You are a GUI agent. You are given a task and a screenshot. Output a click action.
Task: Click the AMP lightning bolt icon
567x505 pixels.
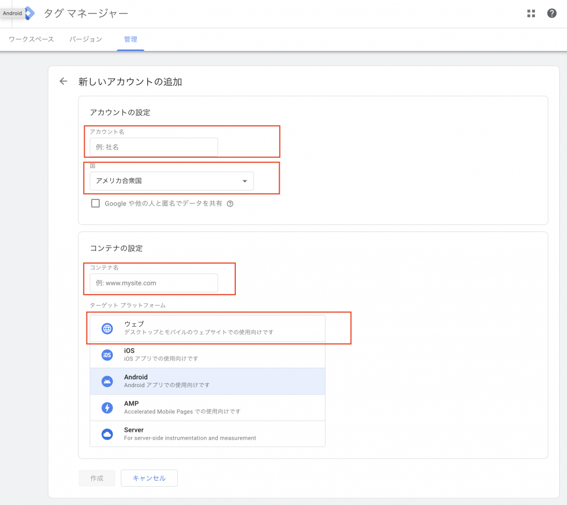[107, 408]
